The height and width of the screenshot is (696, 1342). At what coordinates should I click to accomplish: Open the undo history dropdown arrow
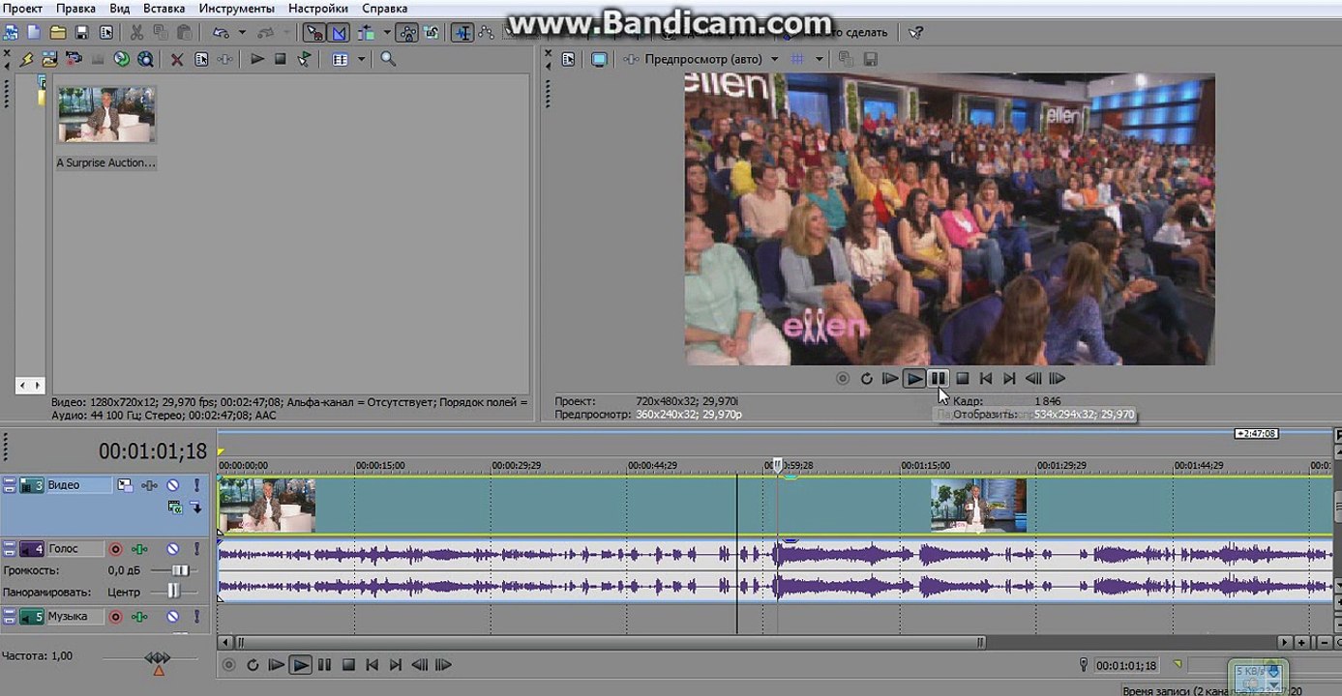tap(241, 33)
